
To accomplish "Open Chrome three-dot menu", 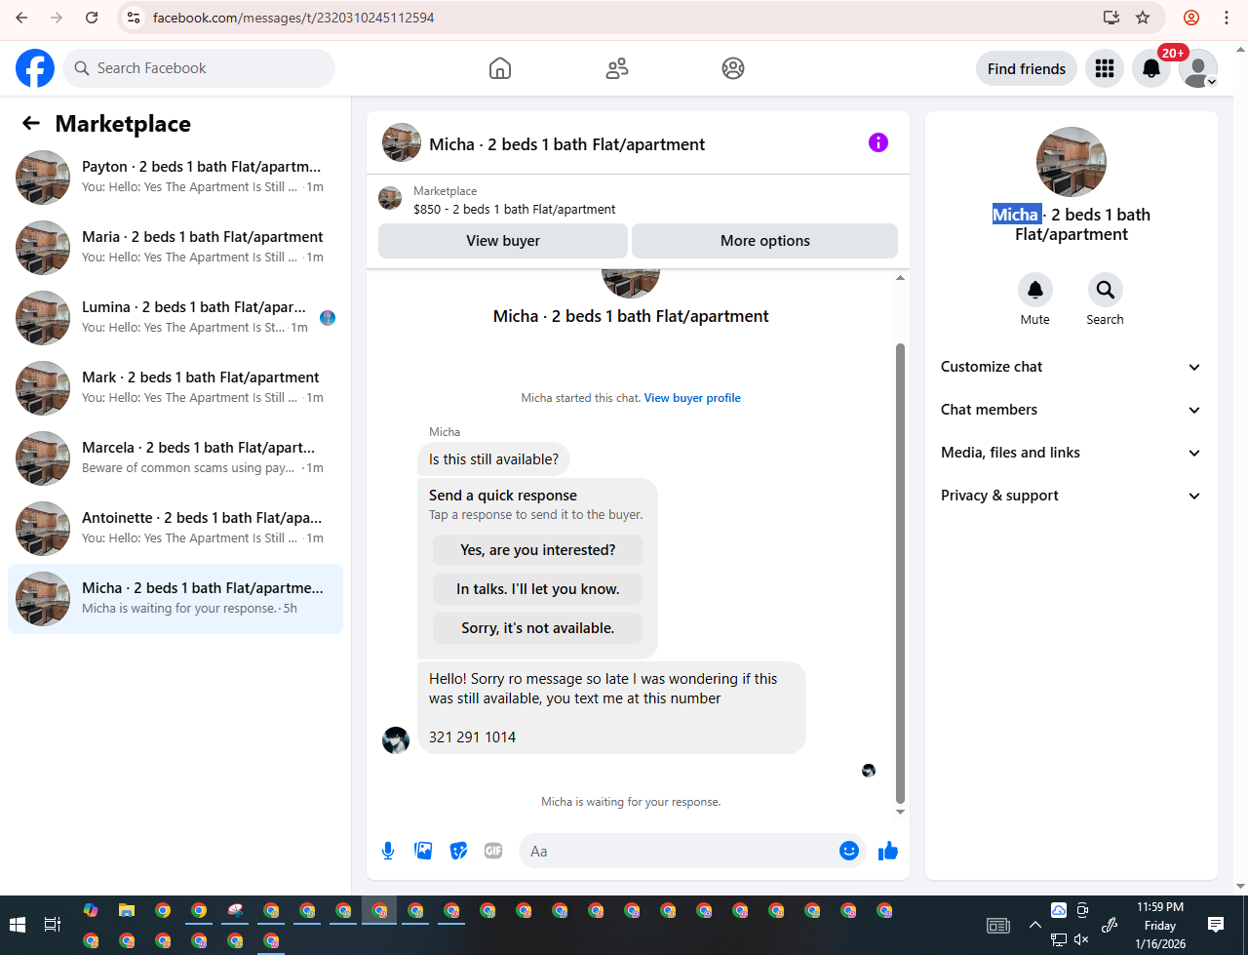I will click(x=1227, y=18).
